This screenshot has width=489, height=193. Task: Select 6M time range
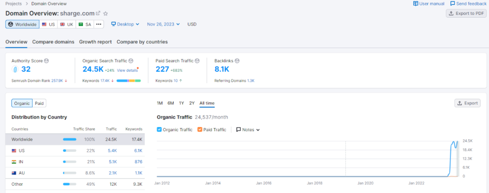click(171, 103)
